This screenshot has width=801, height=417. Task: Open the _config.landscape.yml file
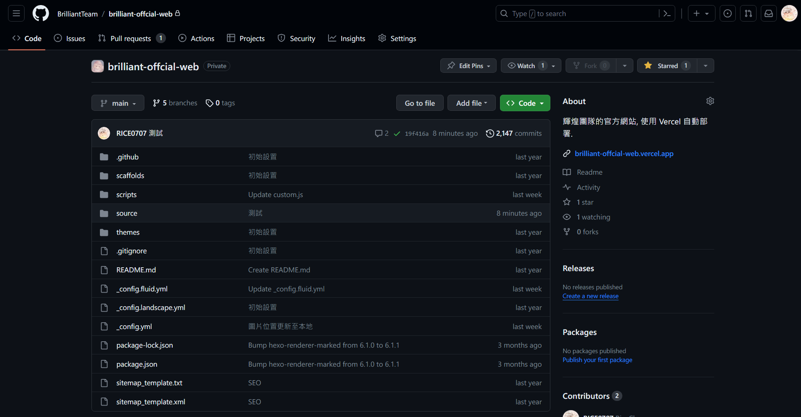pyautogui.click(x=151, y=307)
